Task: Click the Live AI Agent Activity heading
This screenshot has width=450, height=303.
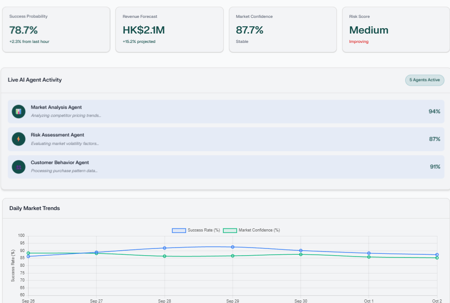Action: click(35, 80)
